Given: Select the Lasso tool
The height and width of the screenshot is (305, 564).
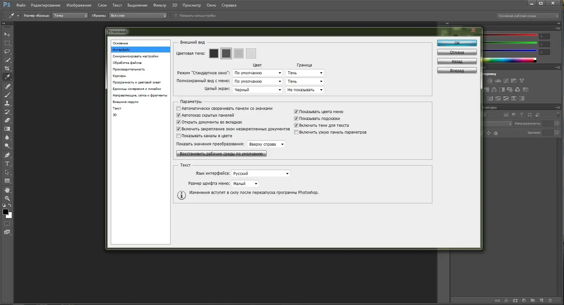Looking at the screenshot, I should pyautogui.click(x=7, y=51).
